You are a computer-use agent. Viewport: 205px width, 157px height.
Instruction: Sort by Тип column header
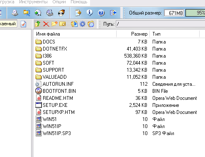click(175, 34)
